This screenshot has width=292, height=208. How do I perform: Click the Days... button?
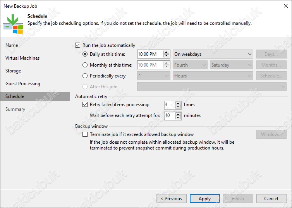coord(271,54)
